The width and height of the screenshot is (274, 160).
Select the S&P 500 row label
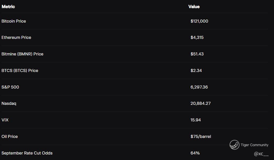click(x=10, y=87)
